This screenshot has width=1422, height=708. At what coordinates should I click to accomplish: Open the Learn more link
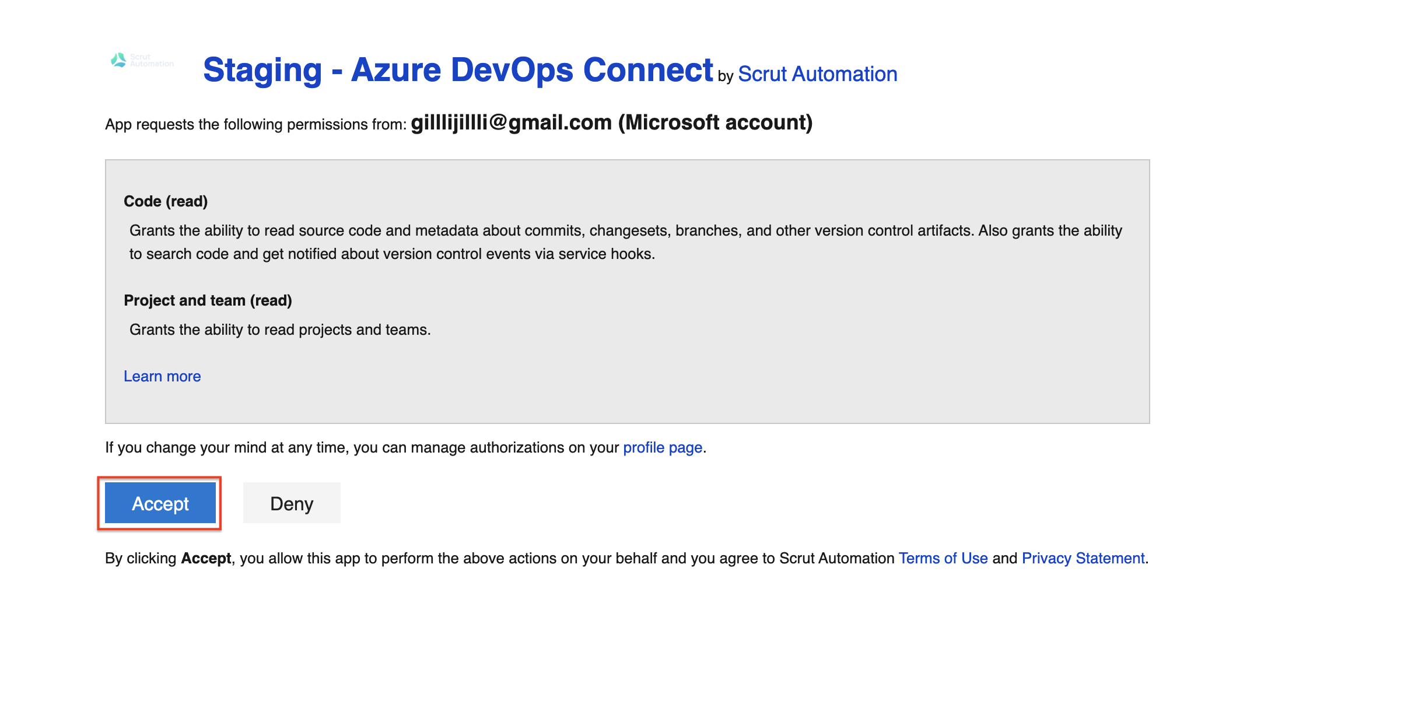coord(162,376)
